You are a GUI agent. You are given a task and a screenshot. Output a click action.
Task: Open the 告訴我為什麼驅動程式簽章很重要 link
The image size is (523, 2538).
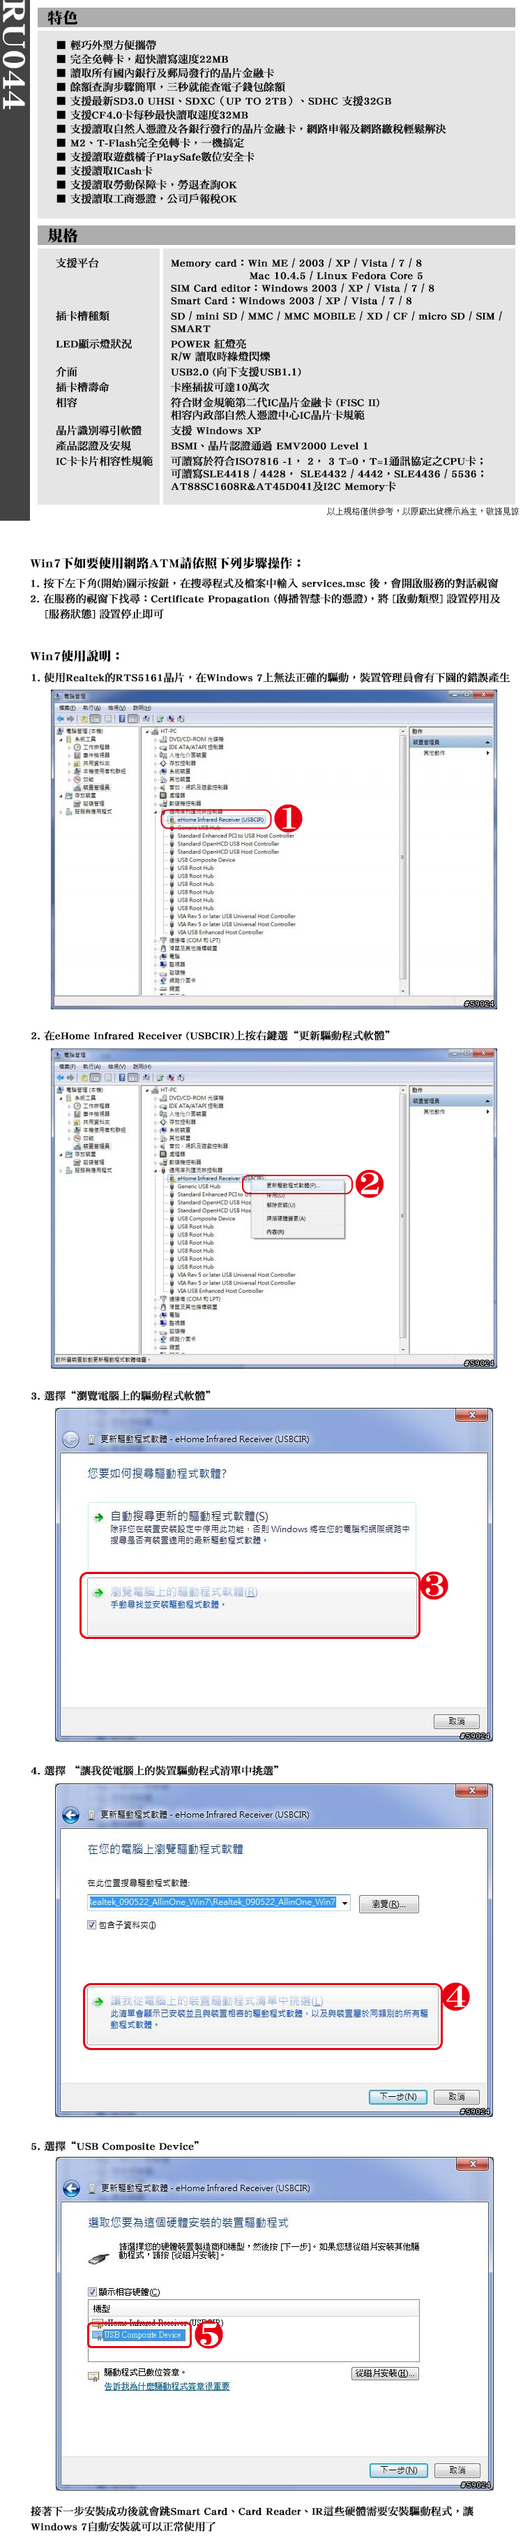click(167, 2387)
